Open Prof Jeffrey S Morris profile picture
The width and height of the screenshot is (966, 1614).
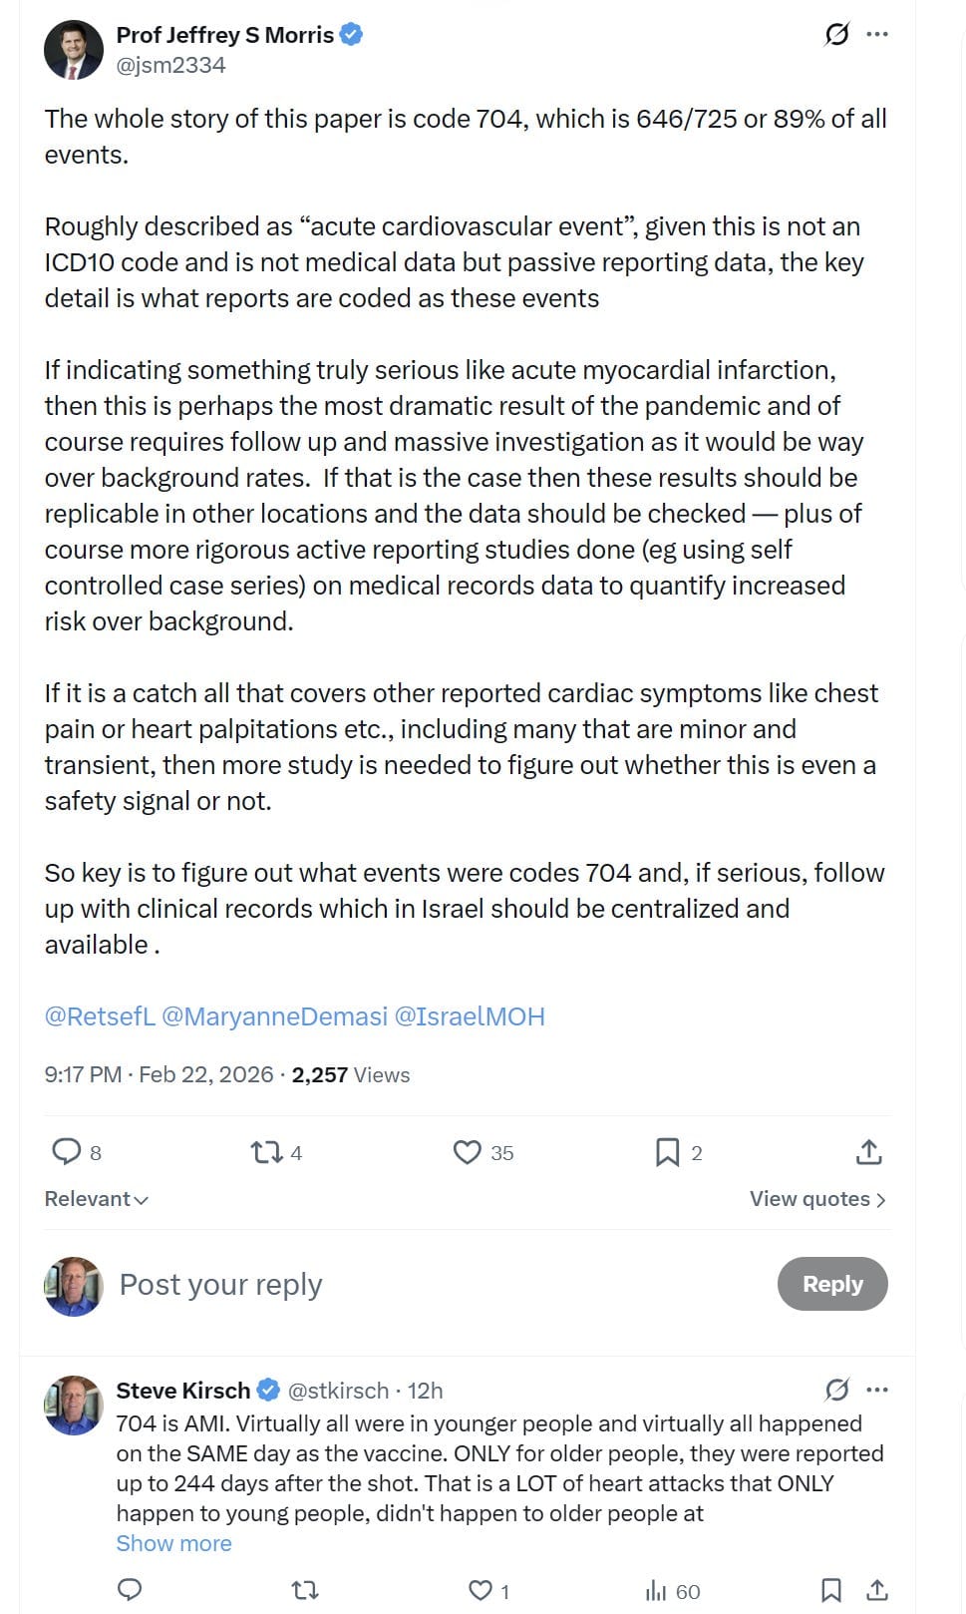[x=74, y=50]
